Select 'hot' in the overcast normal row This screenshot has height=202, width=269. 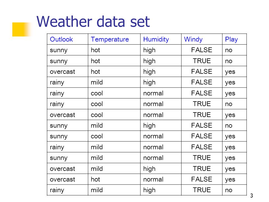click(x=95, y=179)
